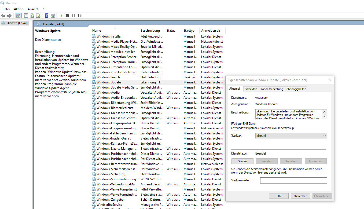
Task: Open the Aktion menu
Action: tap(19, 9)
